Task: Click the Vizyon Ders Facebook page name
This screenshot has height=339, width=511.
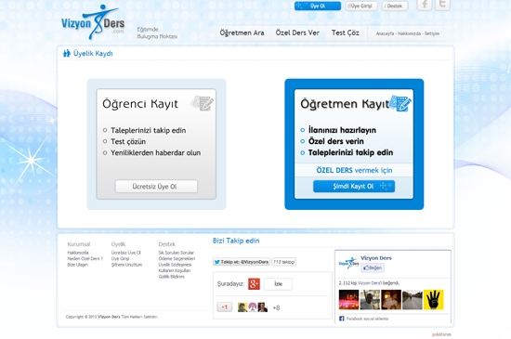Action: coord(376,258)
